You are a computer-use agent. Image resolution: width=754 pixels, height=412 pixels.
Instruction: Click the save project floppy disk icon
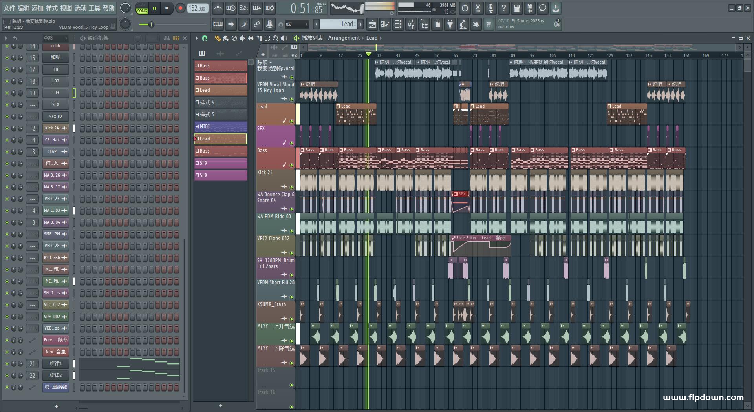(517, 8)
